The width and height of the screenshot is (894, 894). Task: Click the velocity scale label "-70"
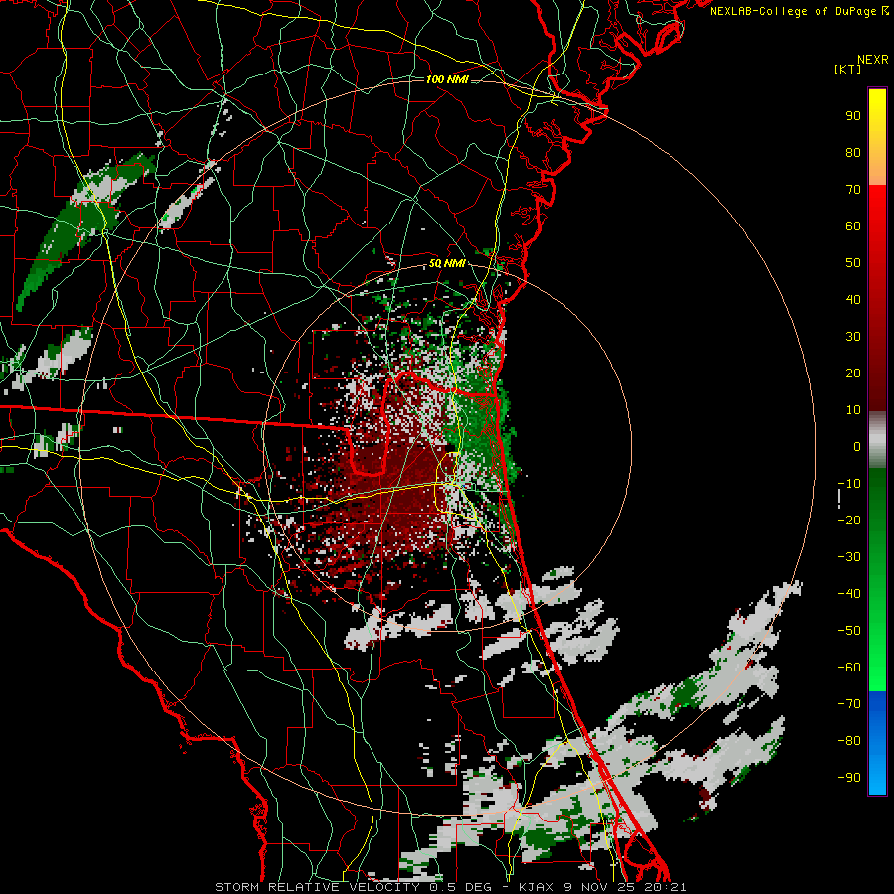pyautogui.click(x=849, y=704)
